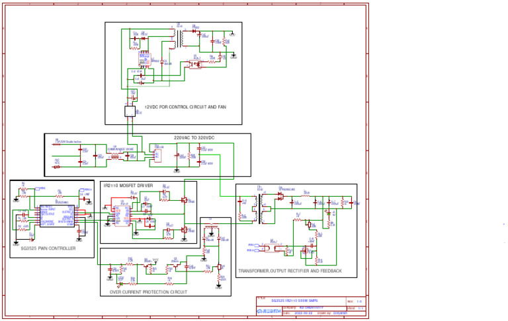508x321 pixels.
Task: Click the 'IR2110 MOSFET DRIVER' label
Action: [x=128, y=186]
